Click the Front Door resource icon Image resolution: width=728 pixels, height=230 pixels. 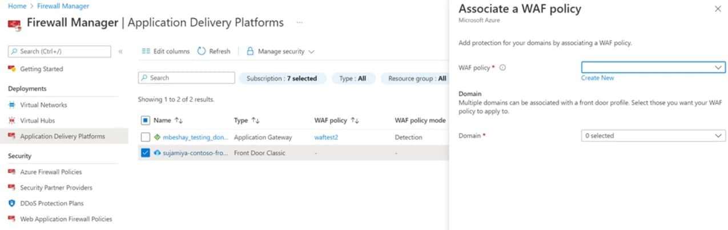(158, 153)
